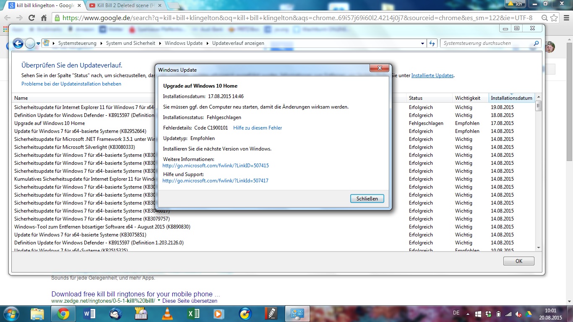Click the Schließen button in dialog
Image resolution: width=573 pixels, height=322 pixels.
click(367, 199)
